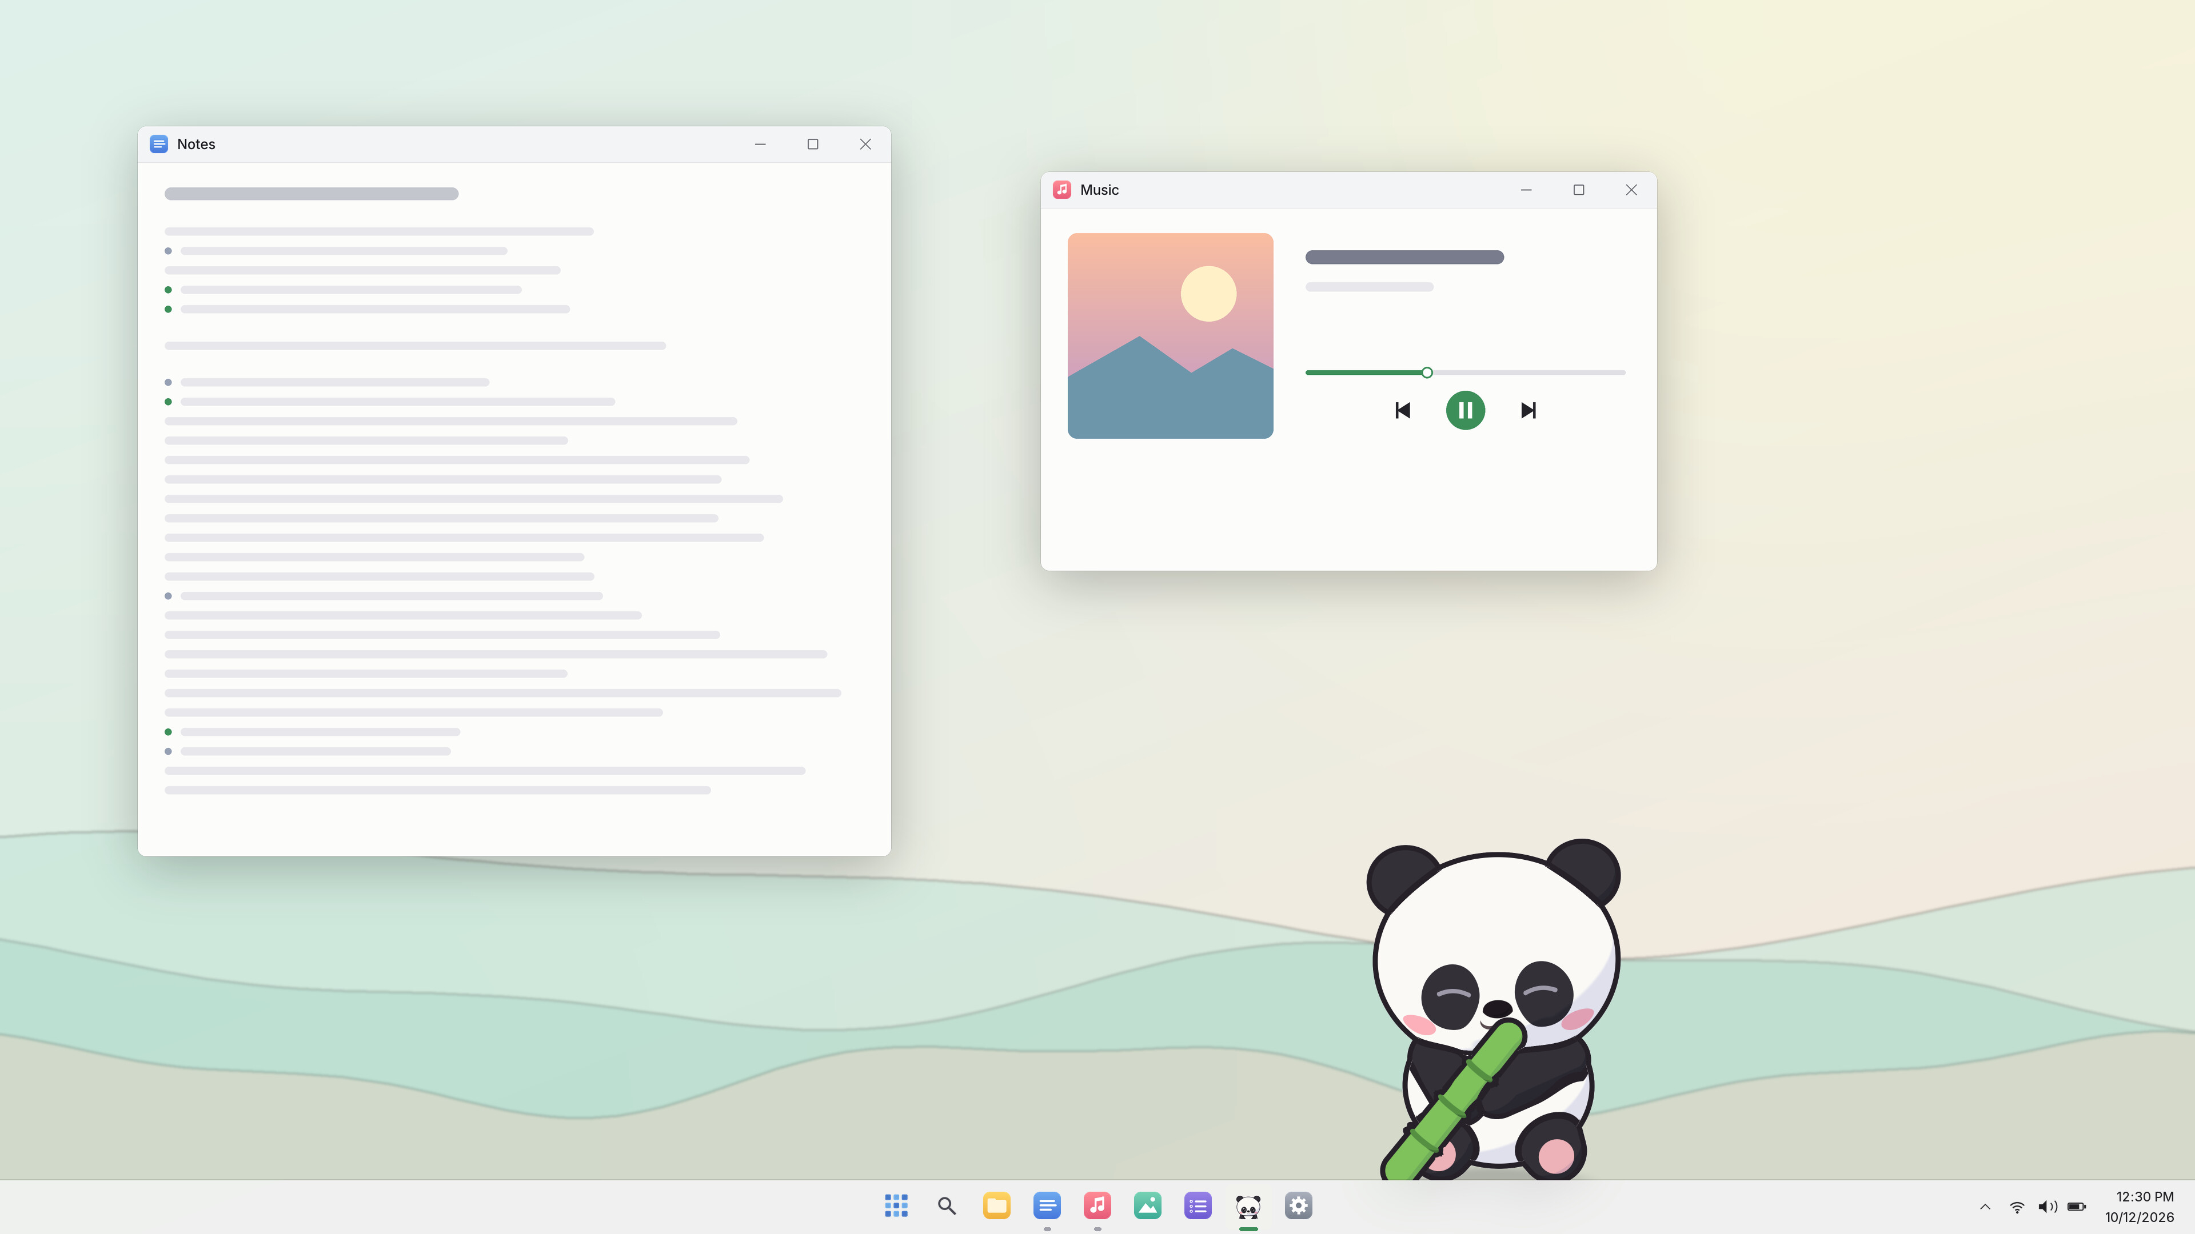Click the playback progress slider handle

[x=1426, y=372]
